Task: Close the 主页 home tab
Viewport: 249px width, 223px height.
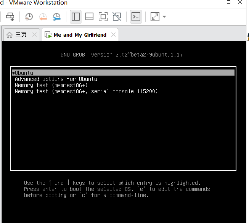Action: 34,35
